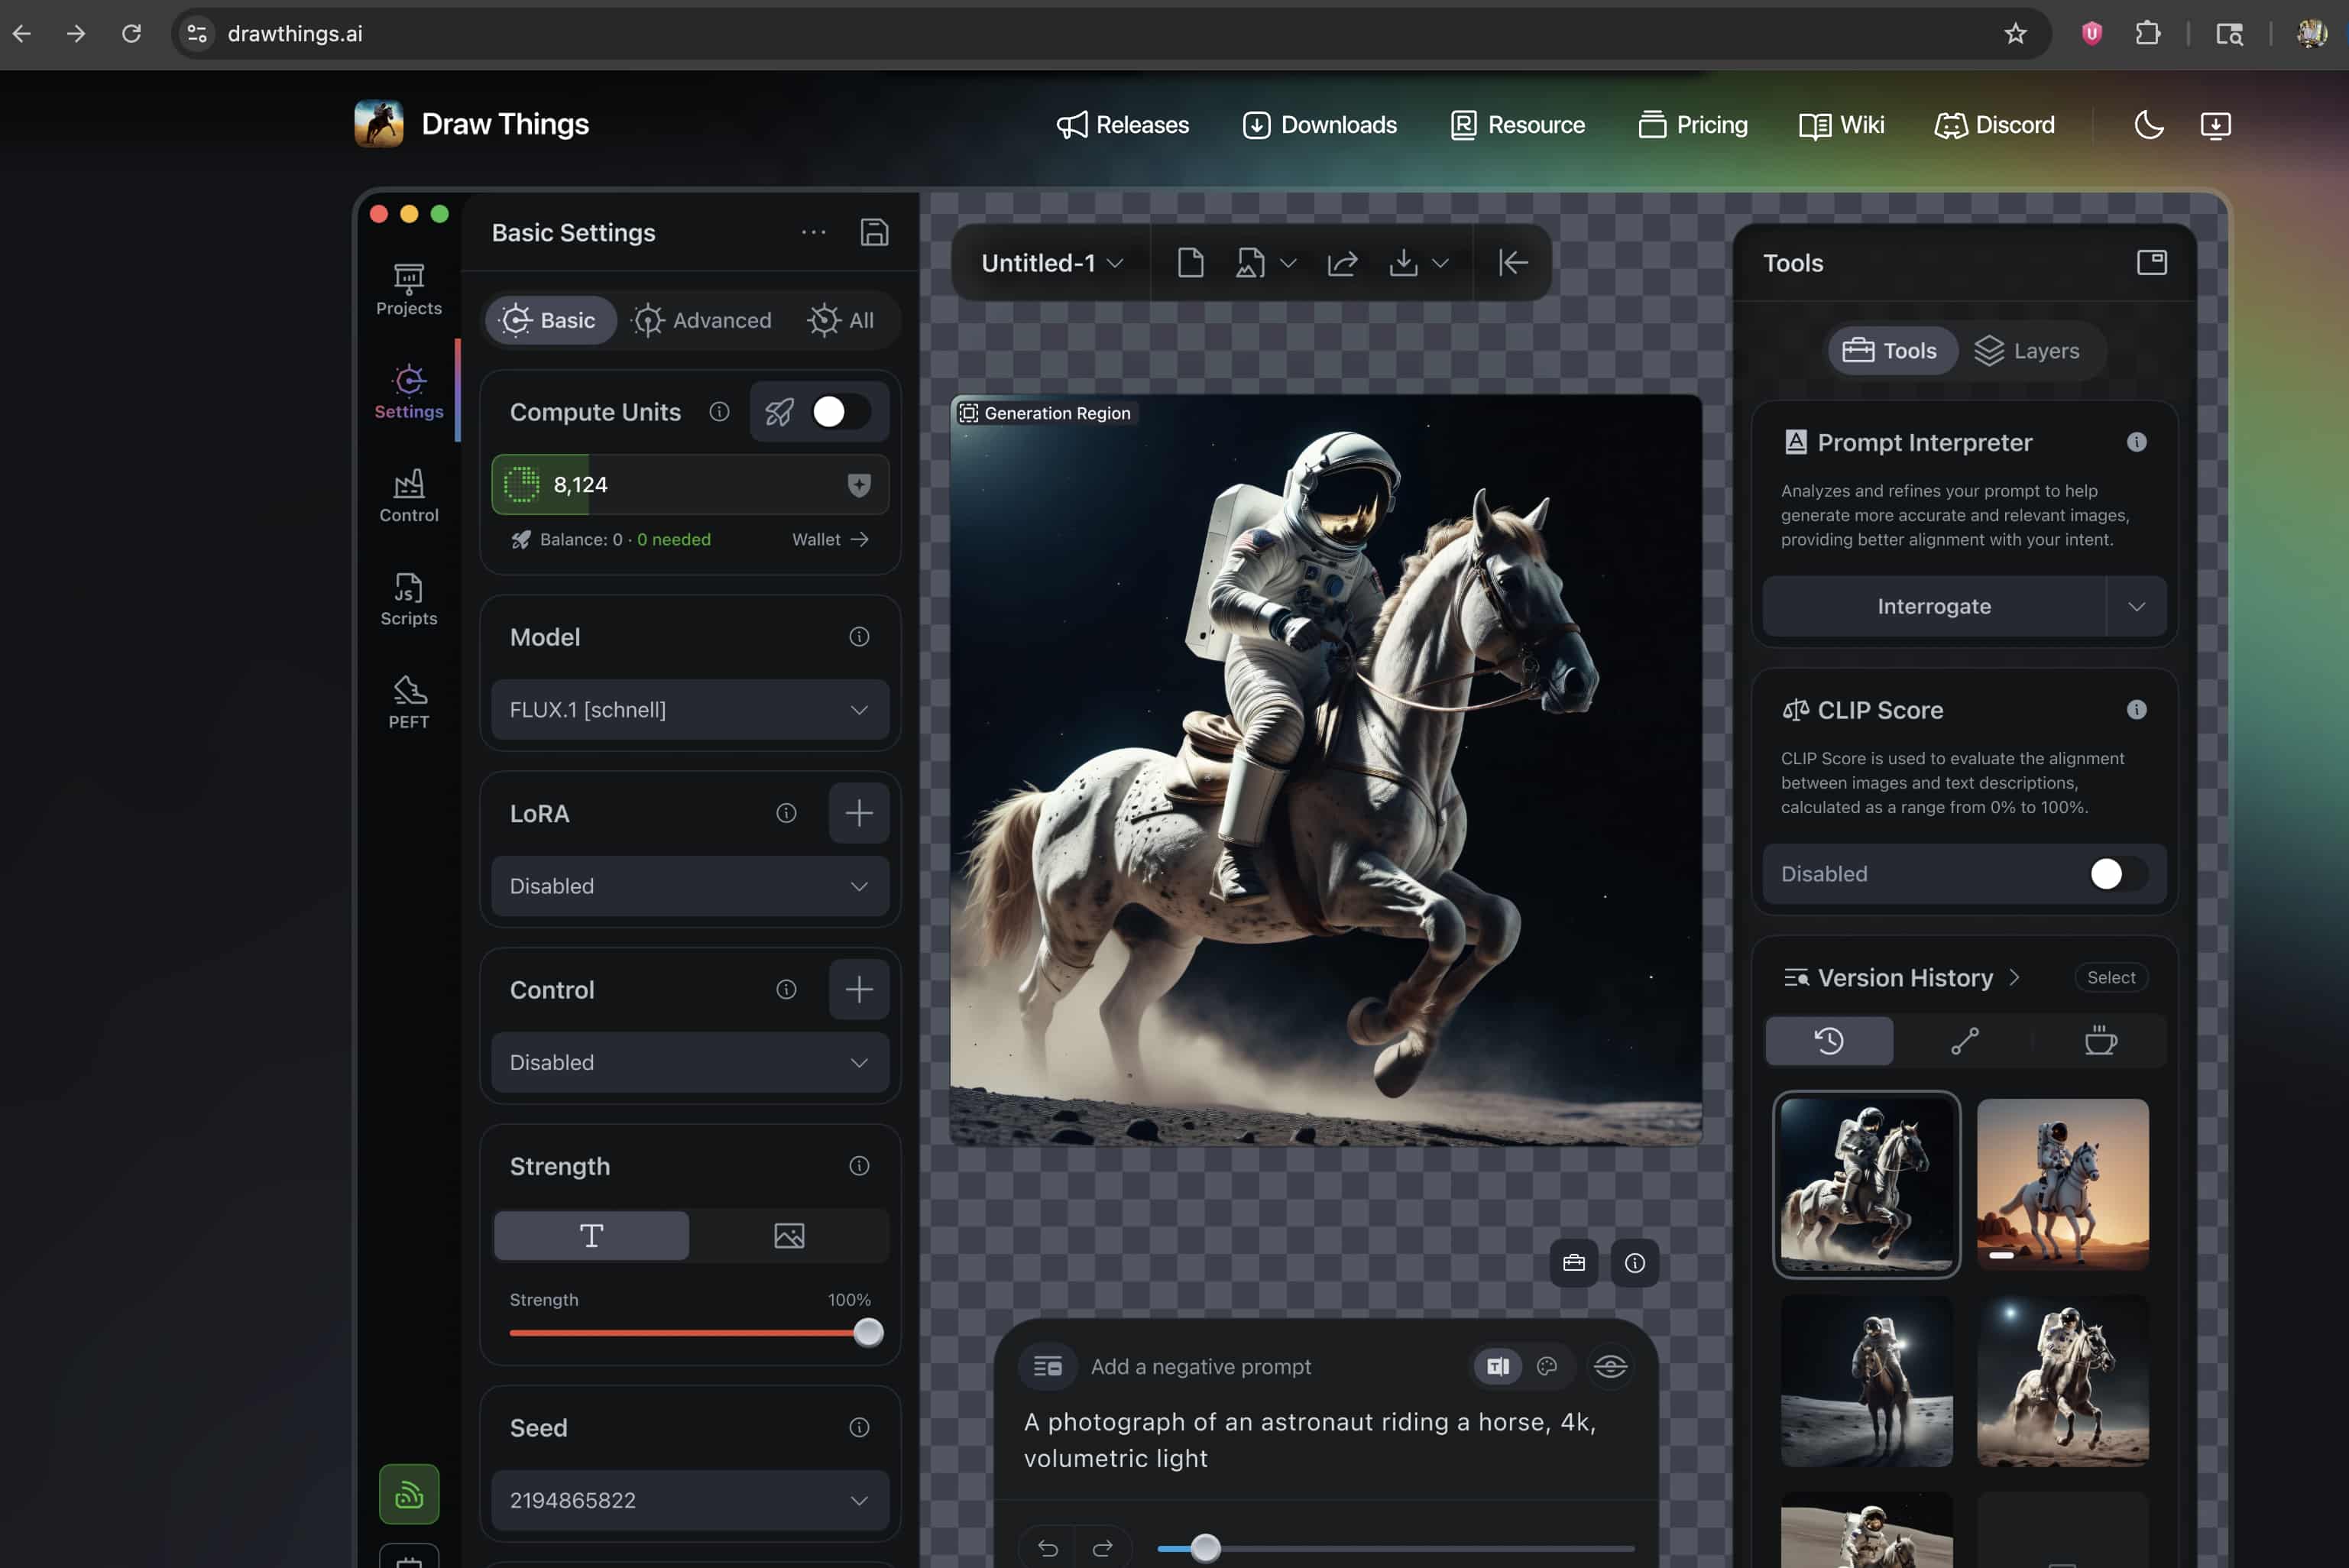Click the negative prompt field

1200,1366
